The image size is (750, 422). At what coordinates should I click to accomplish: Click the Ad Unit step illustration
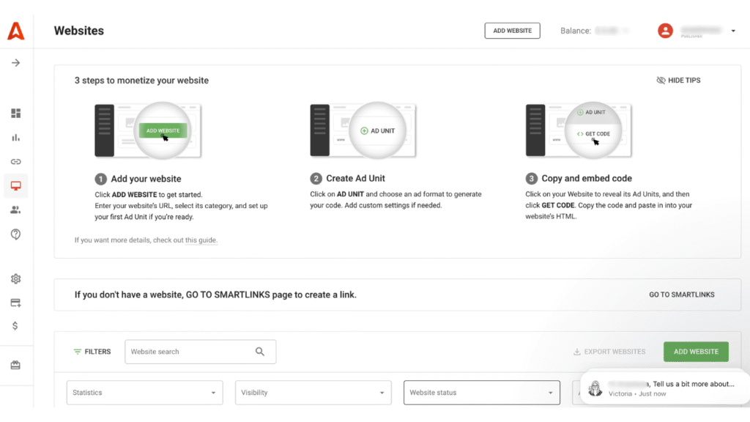(x=363, y=130)
